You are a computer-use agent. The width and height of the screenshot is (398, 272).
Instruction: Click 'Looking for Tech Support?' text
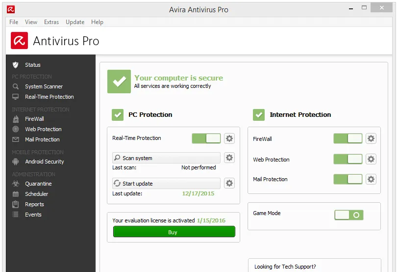click(285, 267)
